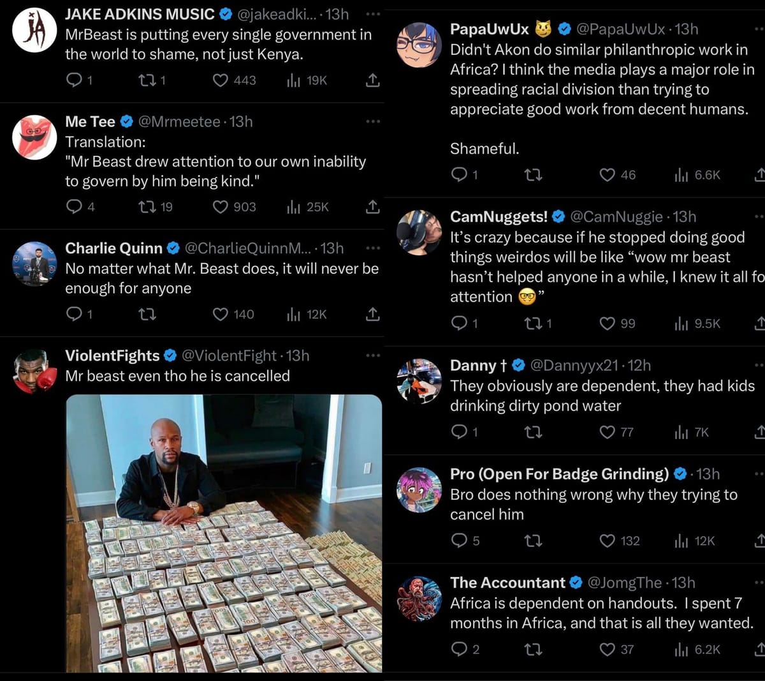This screenshot has width=765, height=681.
Task: Open the @PapaUwUx profile handle
Action: pyautogui.click(x=620, y=29)
